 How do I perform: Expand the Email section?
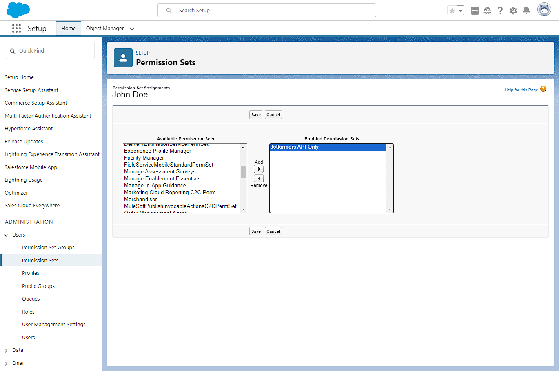pyautogui.click(x=6, y=363)
